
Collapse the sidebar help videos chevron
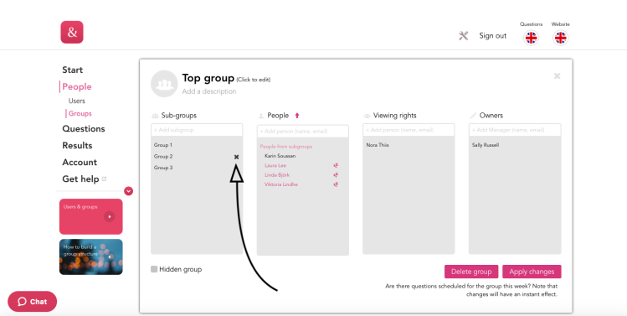coord(128,191)
